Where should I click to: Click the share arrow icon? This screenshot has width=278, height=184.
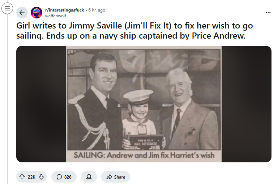tap(109, 177)
